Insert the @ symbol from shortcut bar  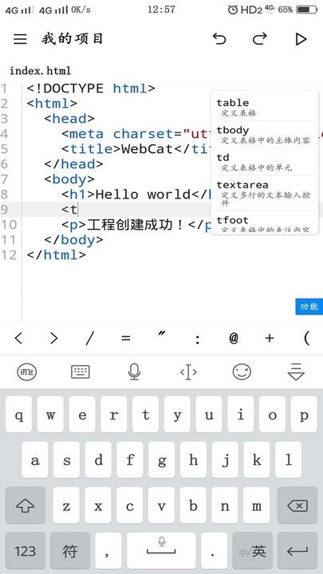coord(234,339)
